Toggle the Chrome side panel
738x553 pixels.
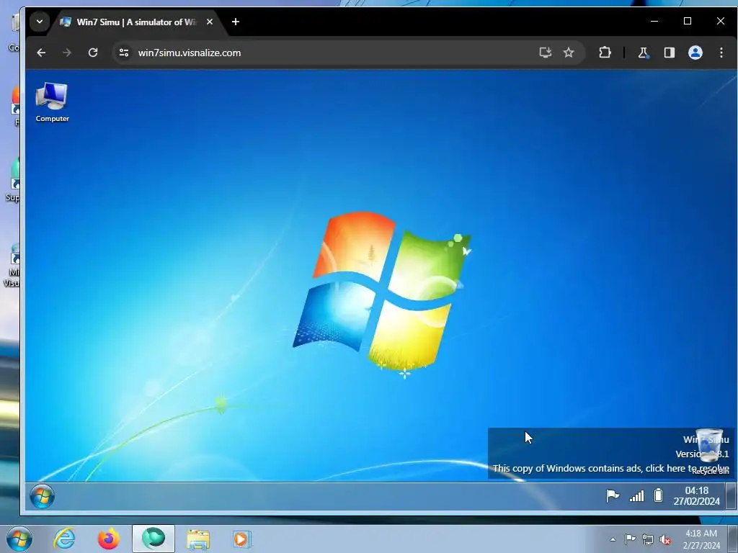tap(670, 53)
